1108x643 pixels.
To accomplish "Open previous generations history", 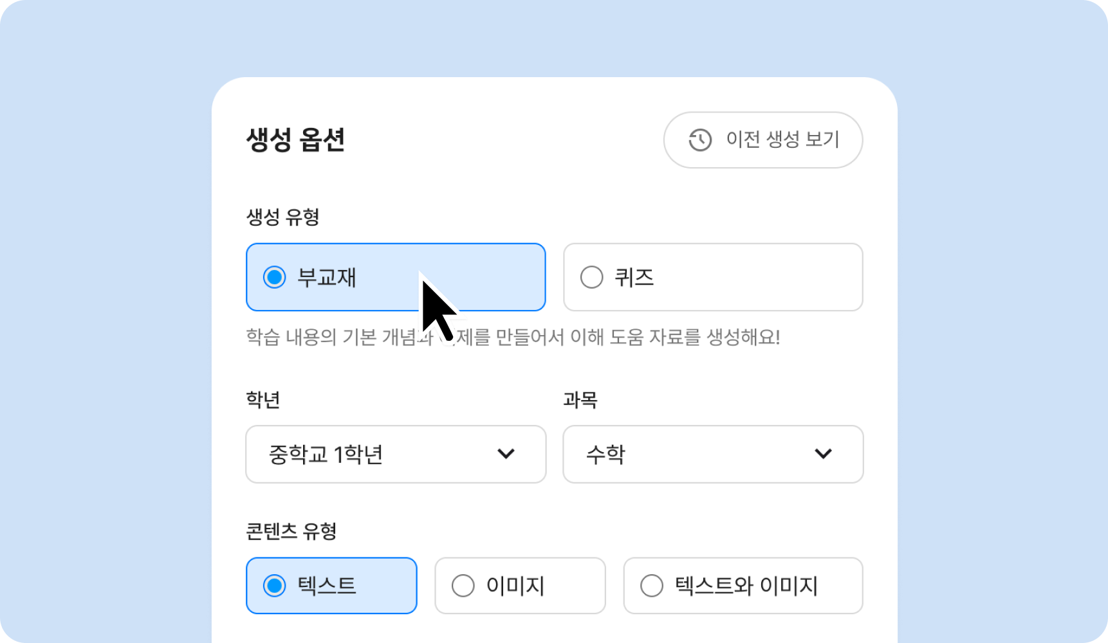I will [763, 140].
